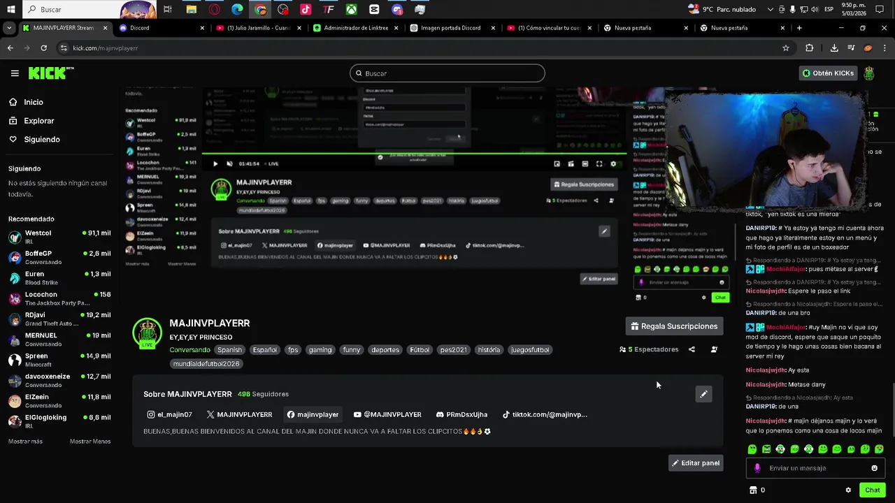Click the microphone icon in chat input
This screenshot has height=503, width=895.
tap(757, 468)
